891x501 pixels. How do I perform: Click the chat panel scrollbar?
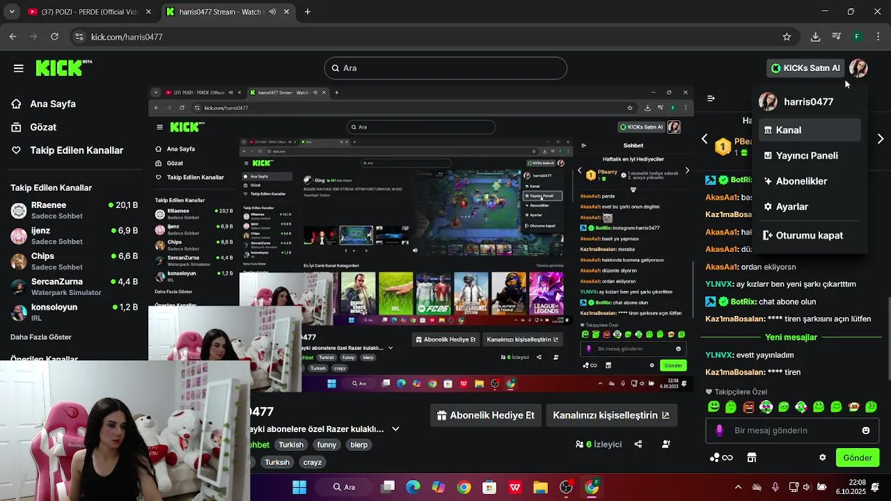[x=888, y=337]
